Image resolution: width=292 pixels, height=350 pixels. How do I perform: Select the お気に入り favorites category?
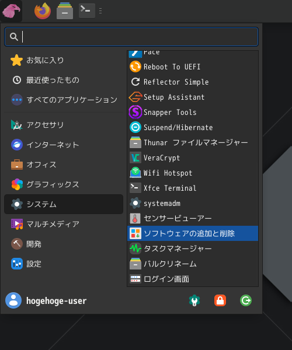(x=64, y=60)
